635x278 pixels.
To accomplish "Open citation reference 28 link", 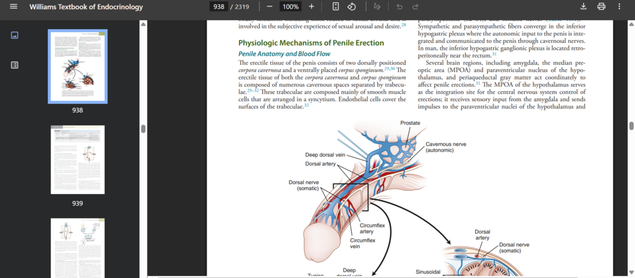I will 403,25.
